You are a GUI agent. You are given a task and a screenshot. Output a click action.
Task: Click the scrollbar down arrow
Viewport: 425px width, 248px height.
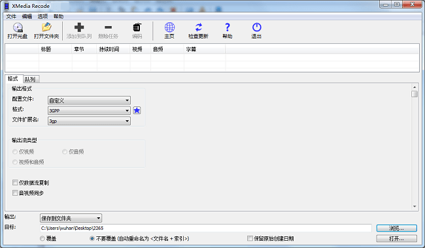pos(415,207)
